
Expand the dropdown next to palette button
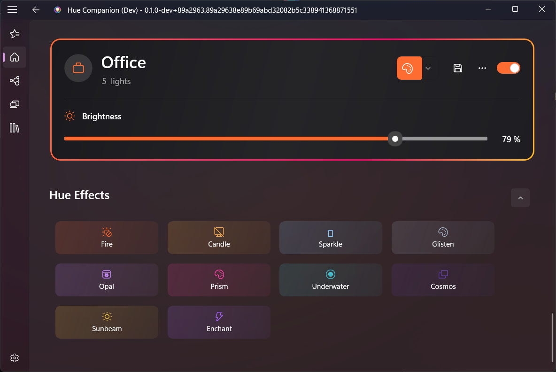click(x=428, y=68)
